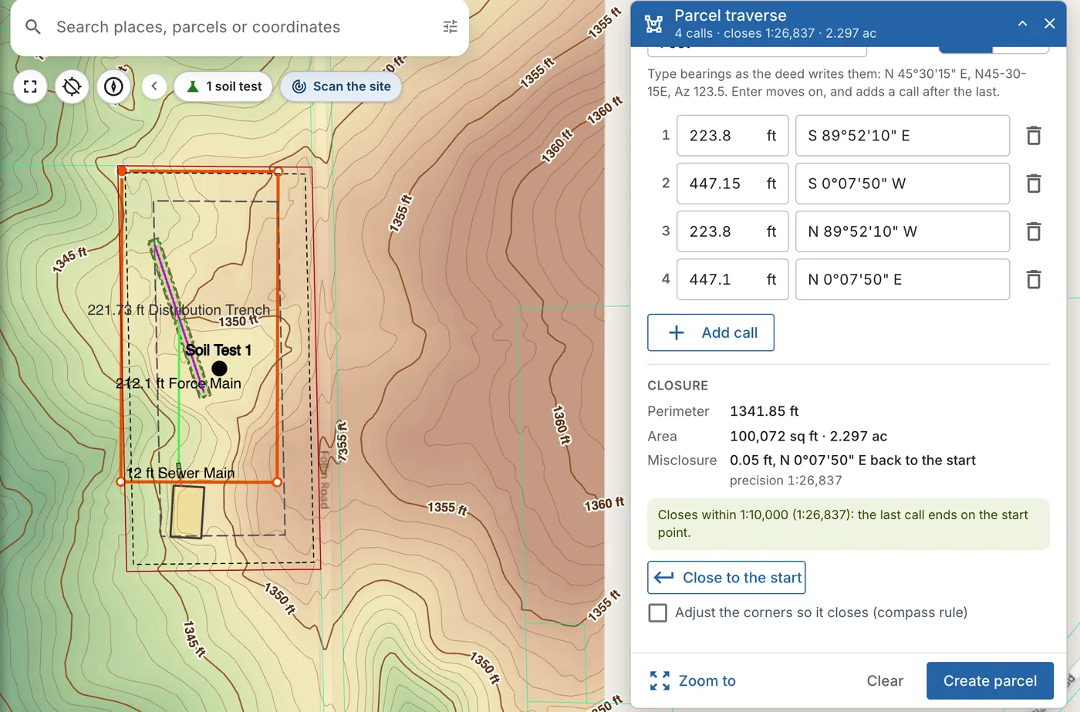Edit call 3 bearing N 89°52'10" W
This screenshot has width=1080, height=712.
903,231
